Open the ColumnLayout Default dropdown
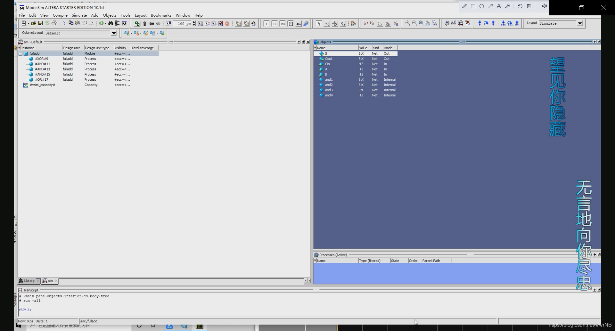This screenshot has height=331, width=615. click(x=113, y=33)
